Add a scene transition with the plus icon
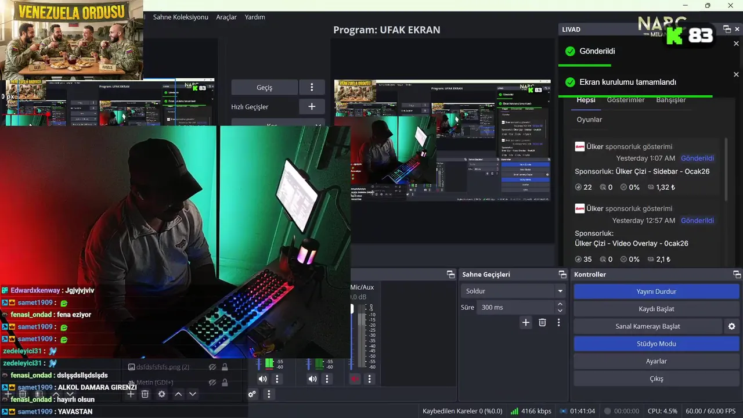 (526, 322)
